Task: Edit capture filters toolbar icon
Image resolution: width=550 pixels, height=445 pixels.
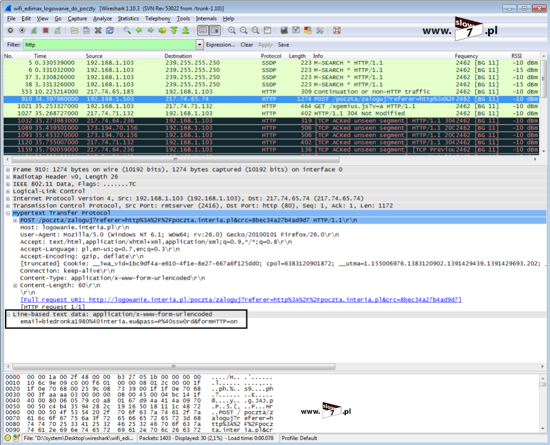Action: tap(284, 30)
